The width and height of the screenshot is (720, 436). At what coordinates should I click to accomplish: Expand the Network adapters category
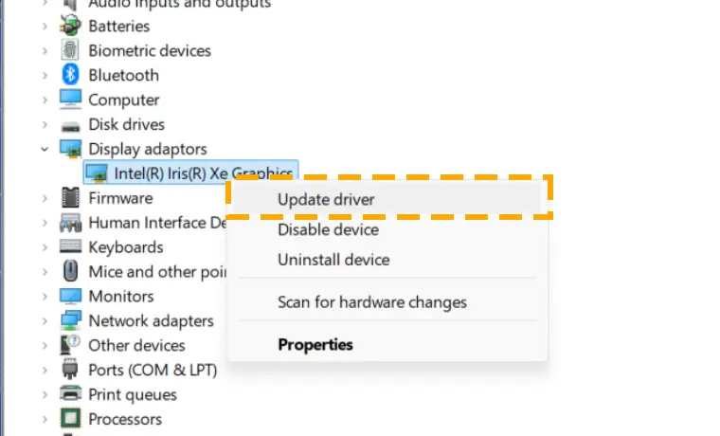[45, 320]
